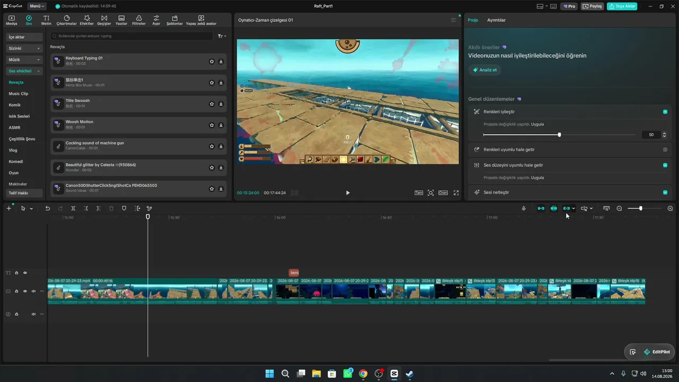Expand the Sizinki category
This screenshot has width=679, height=382.
(24, 48)
